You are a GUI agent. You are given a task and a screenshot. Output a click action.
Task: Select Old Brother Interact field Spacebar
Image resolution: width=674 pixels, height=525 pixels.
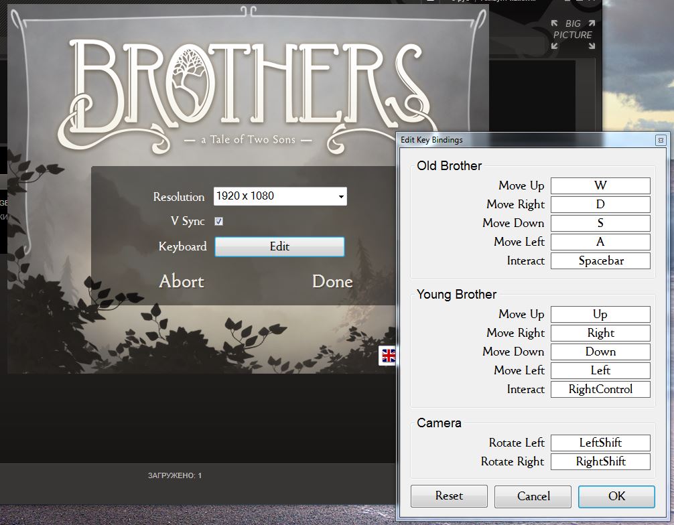[600, 260]
